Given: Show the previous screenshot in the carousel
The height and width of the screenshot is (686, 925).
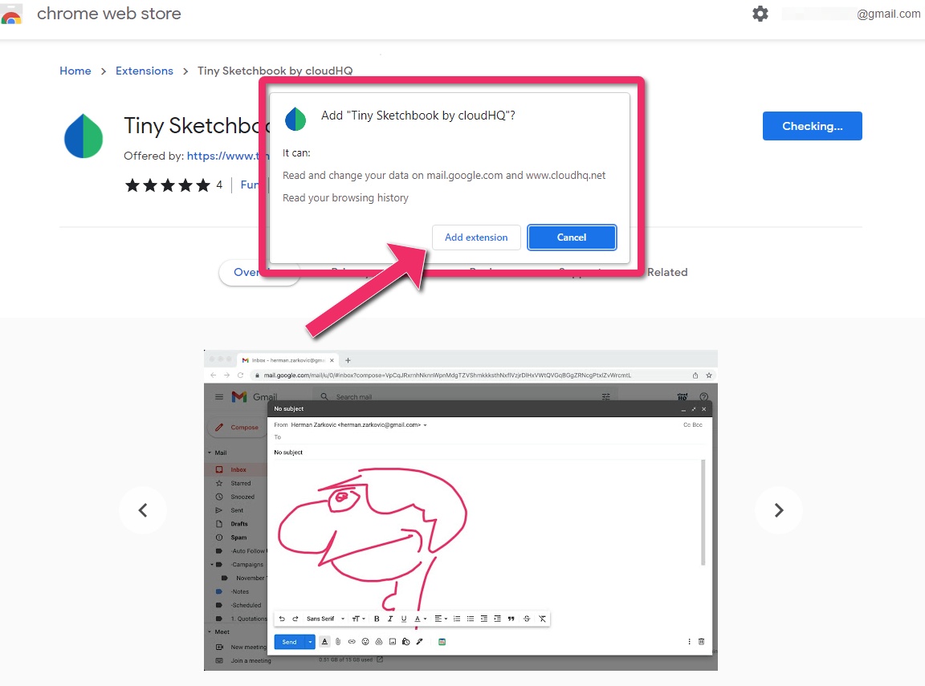Looking at the screenshot, I should point(143,510).
